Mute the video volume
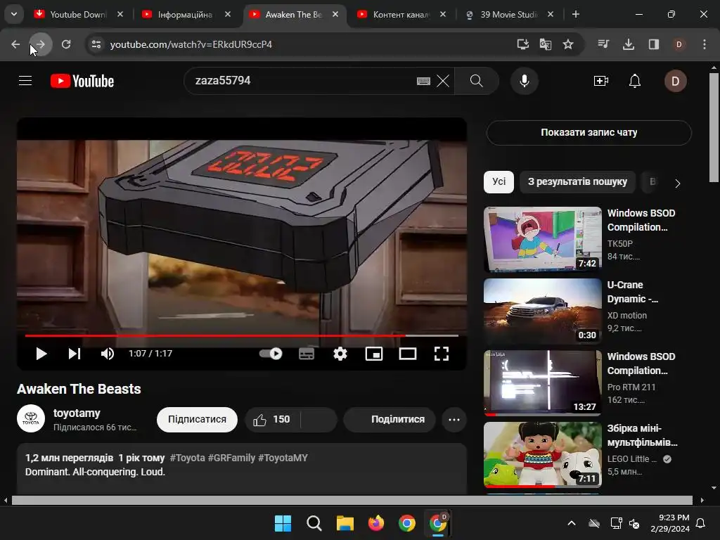Screen dimensions: 720x540 pyautogui.click(x=108, y=354)
